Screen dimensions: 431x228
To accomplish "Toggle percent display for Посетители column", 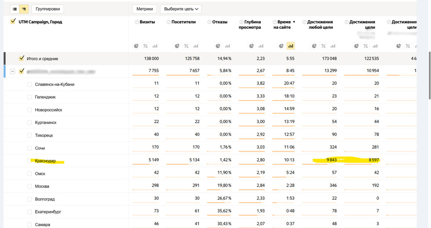I will pyautogui.click(x=186, y=46).
